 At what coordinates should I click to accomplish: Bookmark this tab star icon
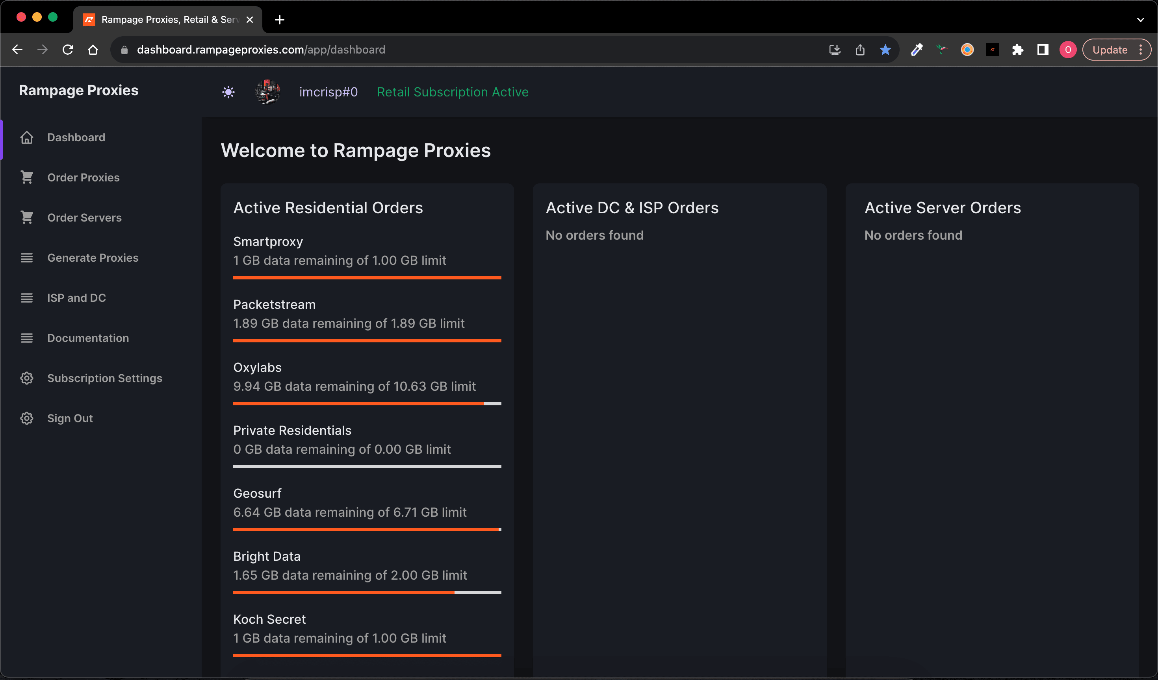click(x=885, y=50)
